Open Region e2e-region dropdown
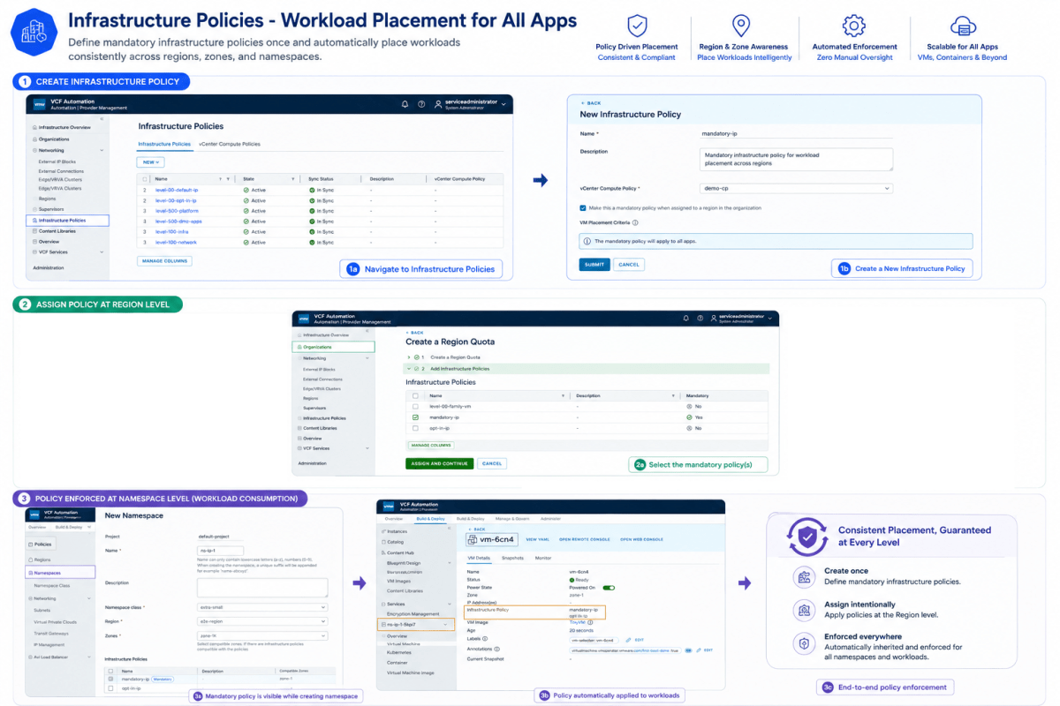Image resolution: width=1060 pixels, height=706 pixels. coord(262,621)
